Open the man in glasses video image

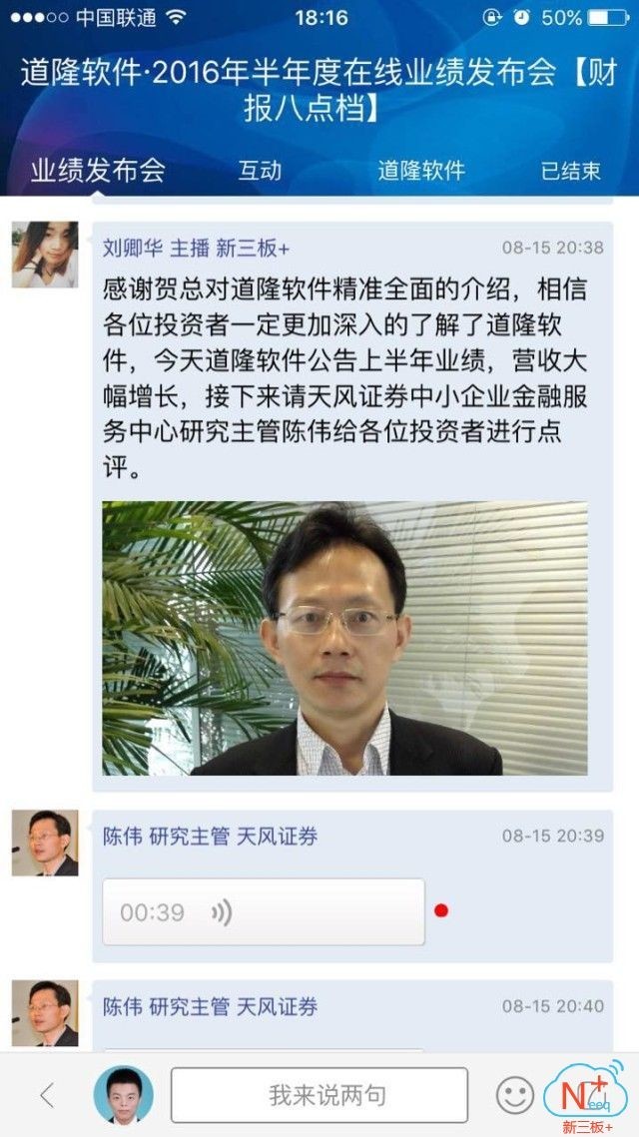[344, 638]
